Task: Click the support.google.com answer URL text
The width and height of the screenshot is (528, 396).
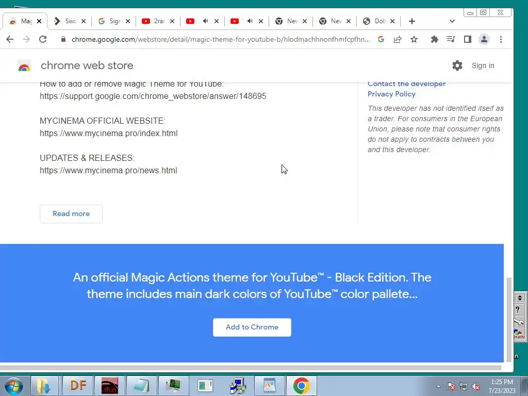Action: pyautogui.click(x=153, y=96)
